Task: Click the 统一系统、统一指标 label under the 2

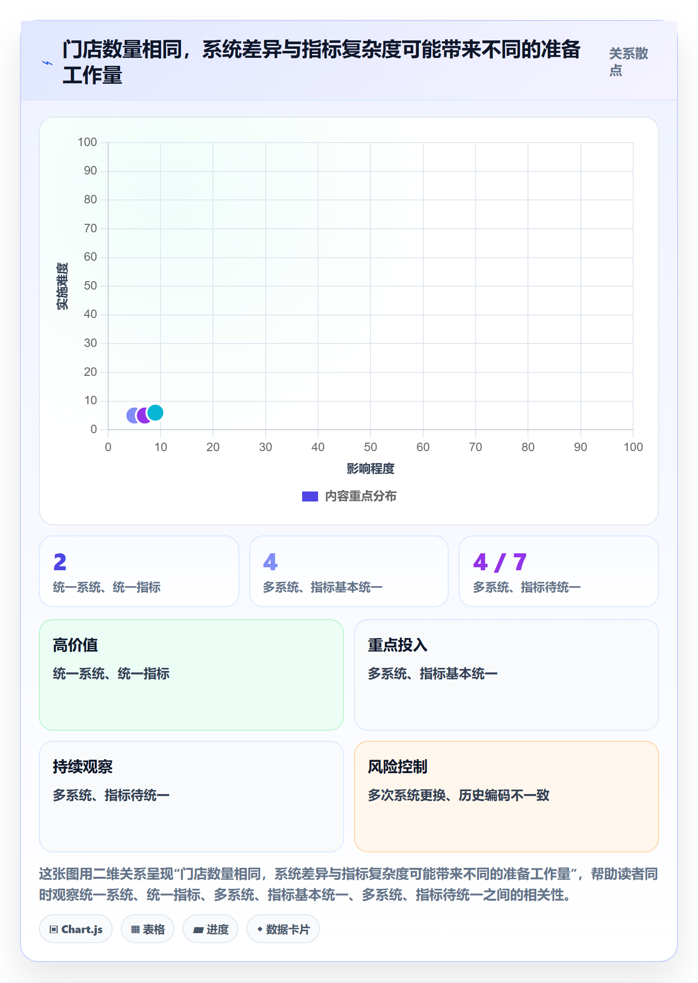Action: click(107, 587)
